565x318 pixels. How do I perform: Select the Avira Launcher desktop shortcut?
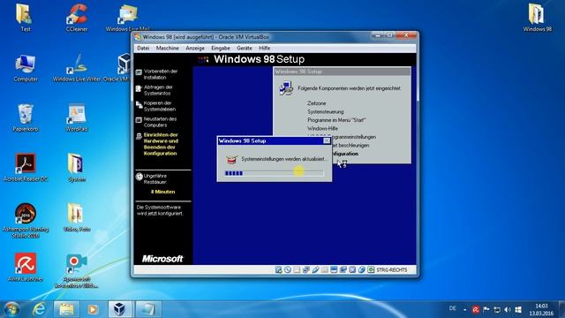point(26,268)
